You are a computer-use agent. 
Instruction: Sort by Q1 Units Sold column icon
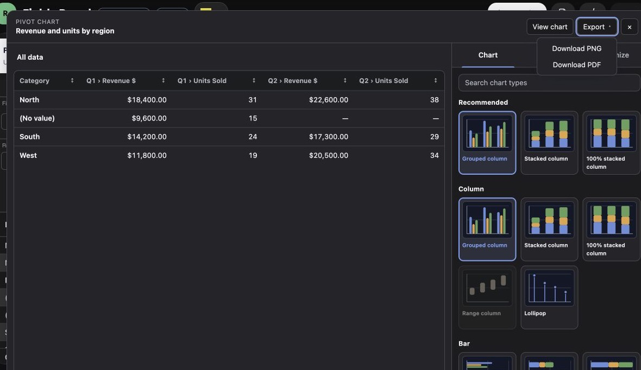(x=254, y=80)
